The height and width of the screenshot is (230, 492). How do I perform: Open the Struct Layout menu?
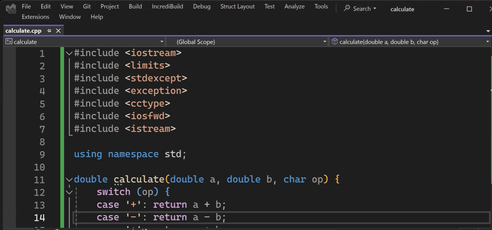(x=237, y=7)
